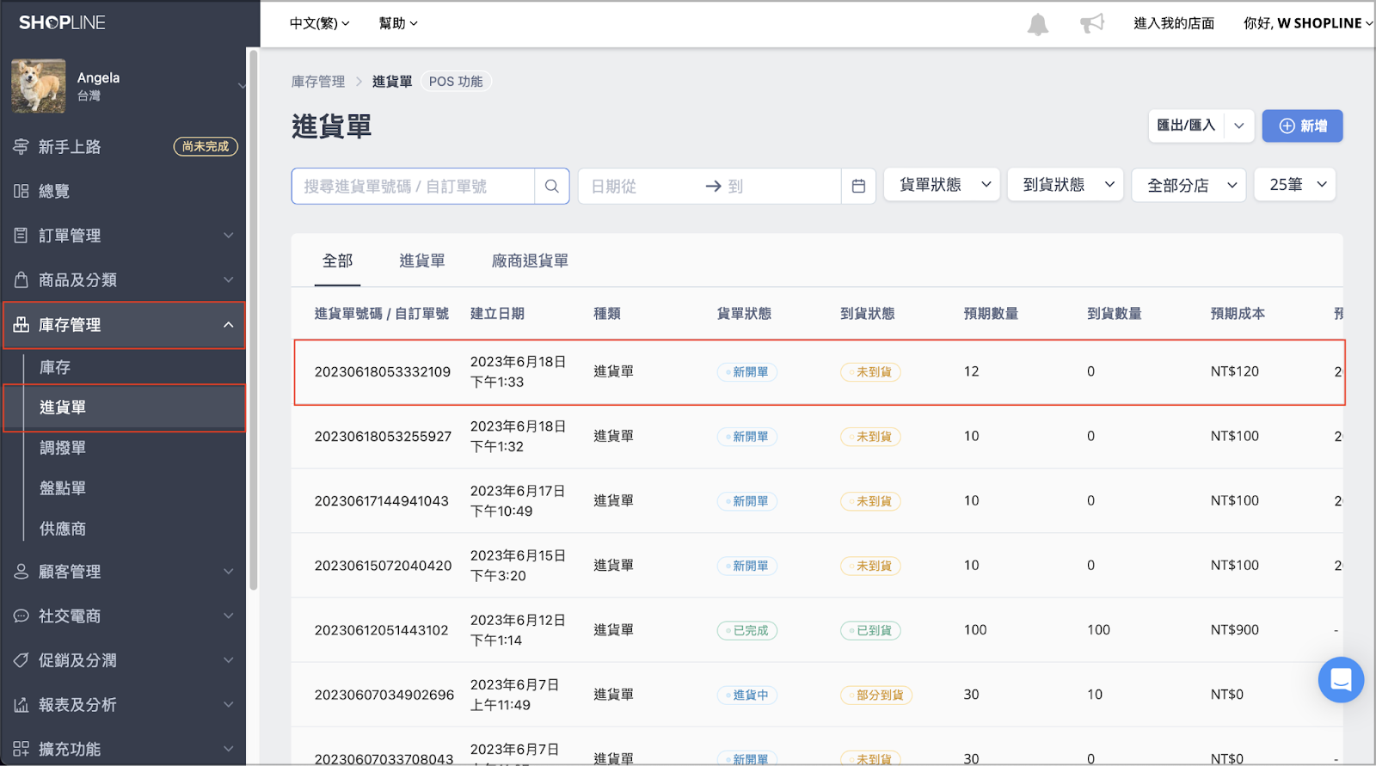Click the 庫存管理 breadcrumb link
Image resolution: width=1376 pixels, height=766 pixels.
(x=318, y=82)
